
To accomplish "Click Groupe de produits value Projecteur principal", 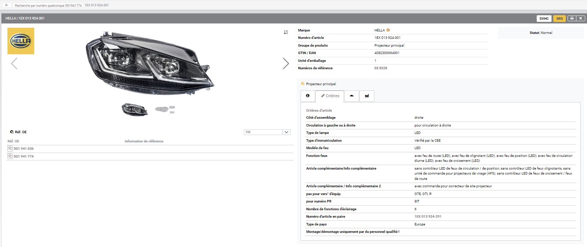I will pos(389,46).
